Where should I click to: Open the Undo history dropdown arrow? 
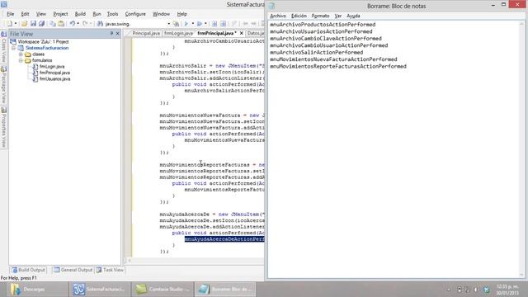pyautogui.click(x=78, y=24)
